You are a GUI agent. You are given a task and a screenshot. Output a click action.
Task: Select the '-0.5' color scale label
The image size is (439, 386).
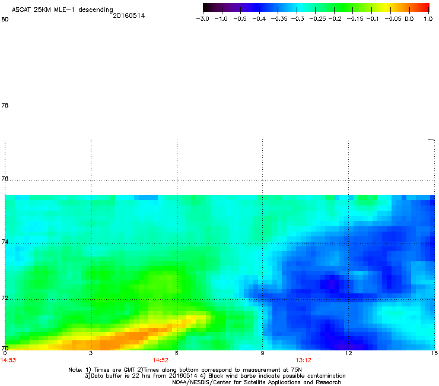pos(240,19)
